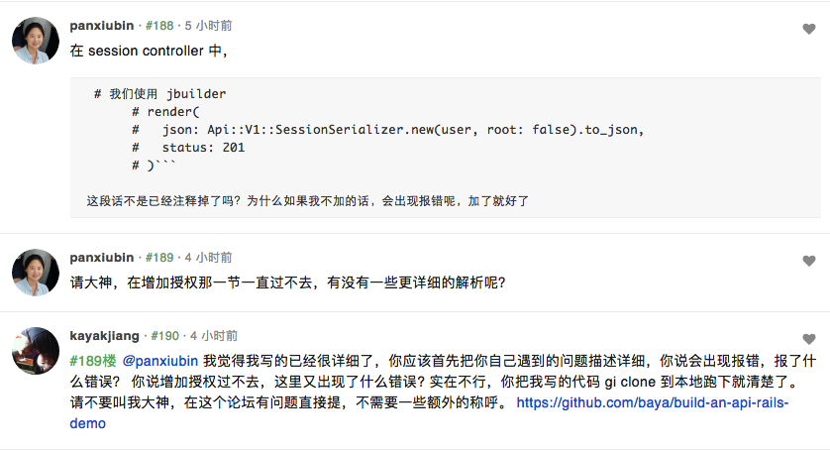This screenshot has height=450, width=830.
Task: Like reply #189 with the heart icon
Action: pos(808,261)
